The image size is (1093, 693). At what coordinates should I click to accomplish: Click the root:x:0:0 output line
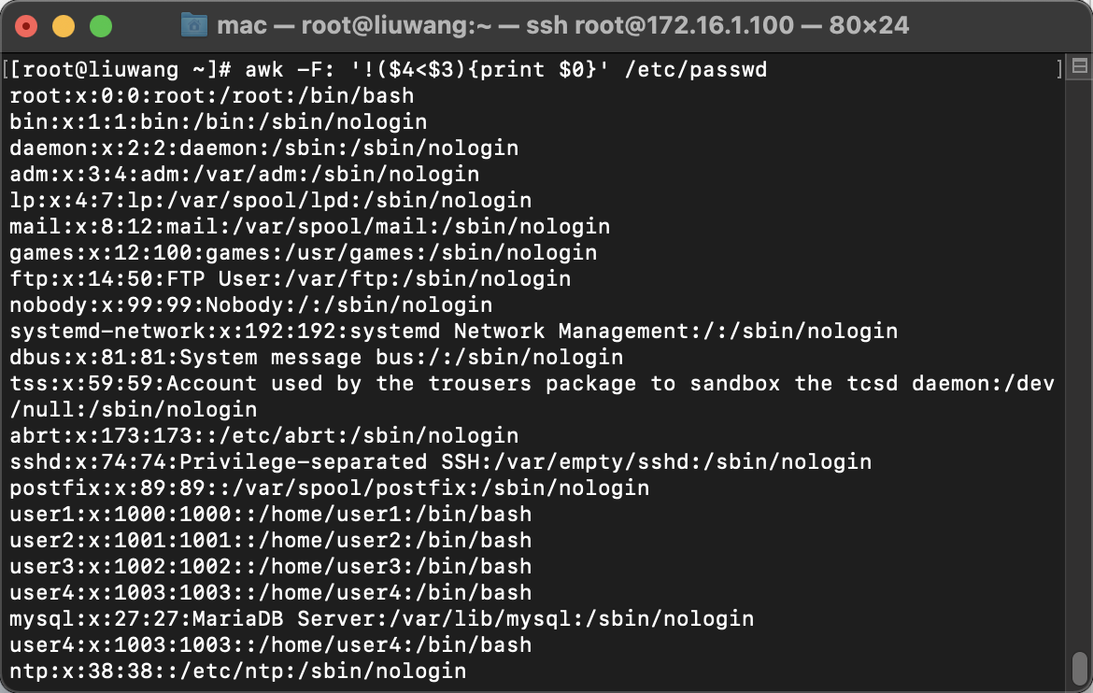[x=212, y=95]
